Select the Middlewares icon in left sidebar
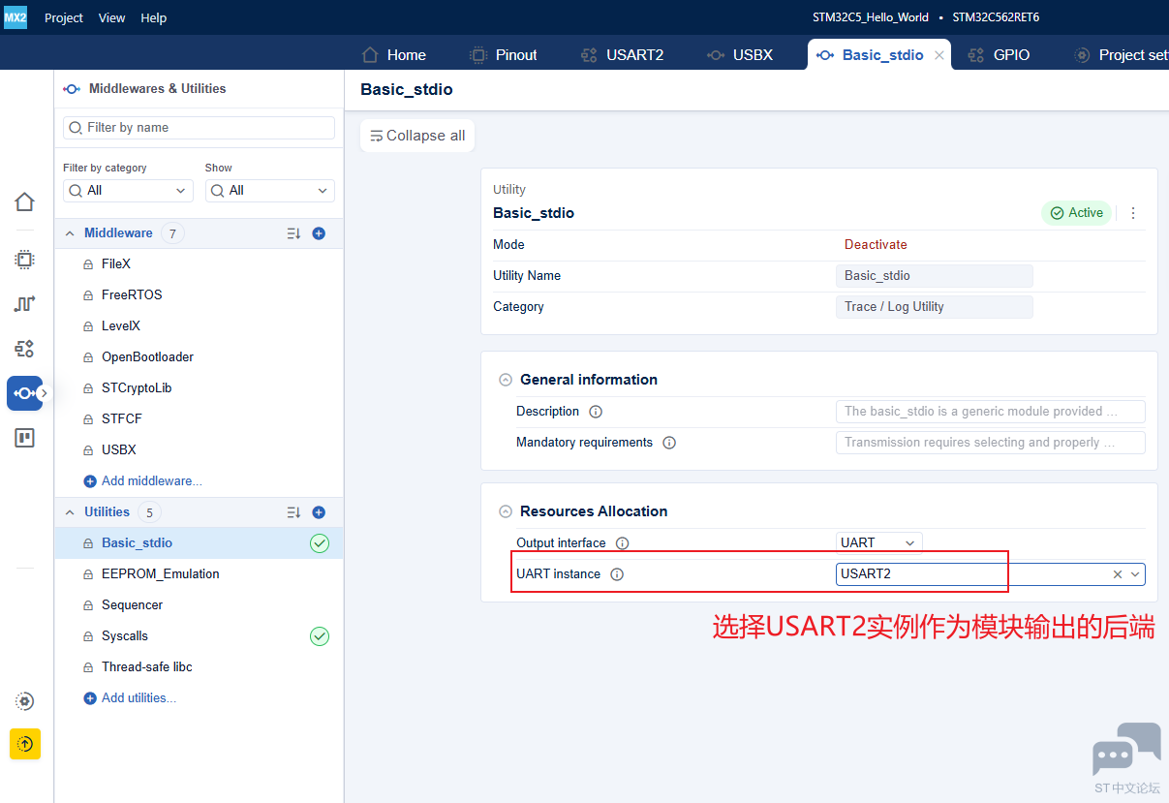This screenshot has width=1169, height=803. tap(25, 393)
